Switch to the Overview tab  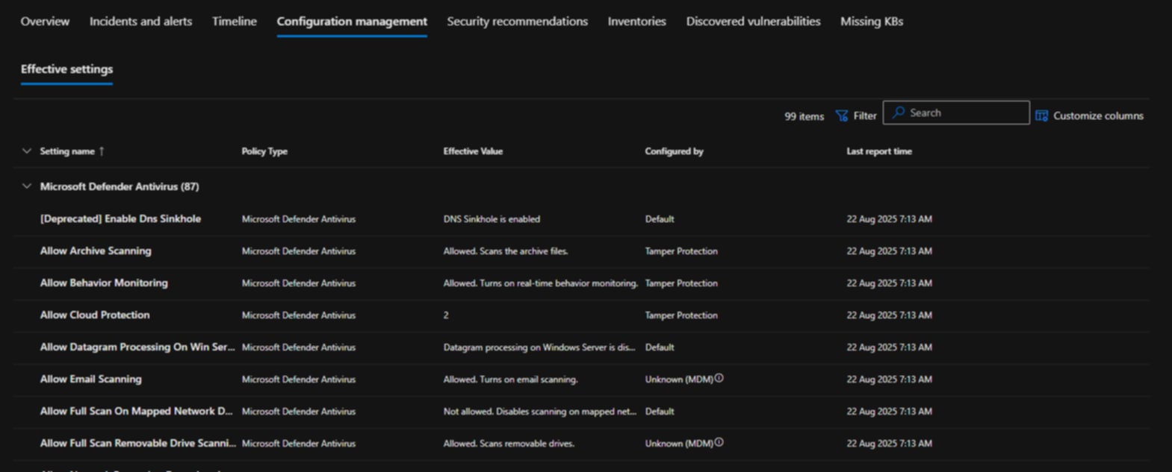point(45,22)
